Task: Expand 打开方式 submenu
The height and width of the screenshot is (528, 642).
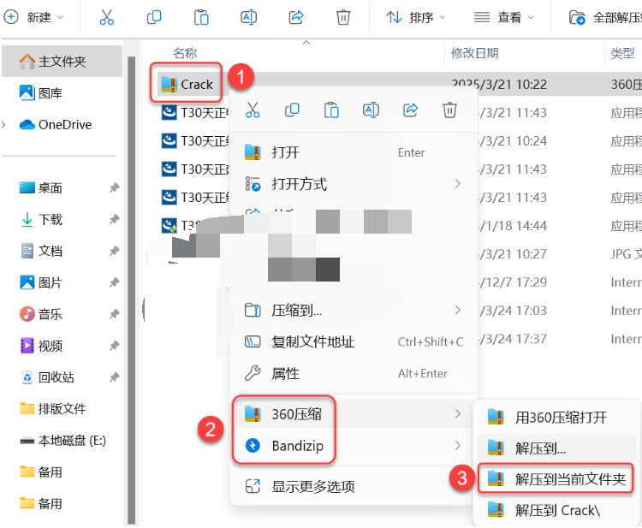Action: click(x=354, y=184)
